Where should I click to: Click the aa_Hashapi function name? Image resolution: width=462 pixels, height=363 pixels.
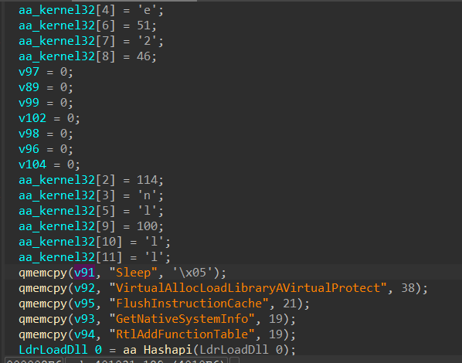[158, 350]
